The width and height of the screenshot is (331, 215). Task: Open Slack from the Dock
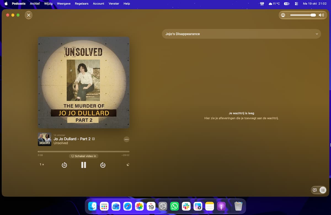pos(186,206)
